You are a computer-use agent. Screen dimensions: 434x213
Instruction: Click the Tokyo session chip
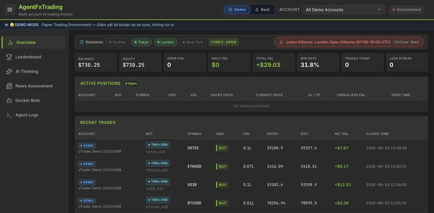click(141, 42)
